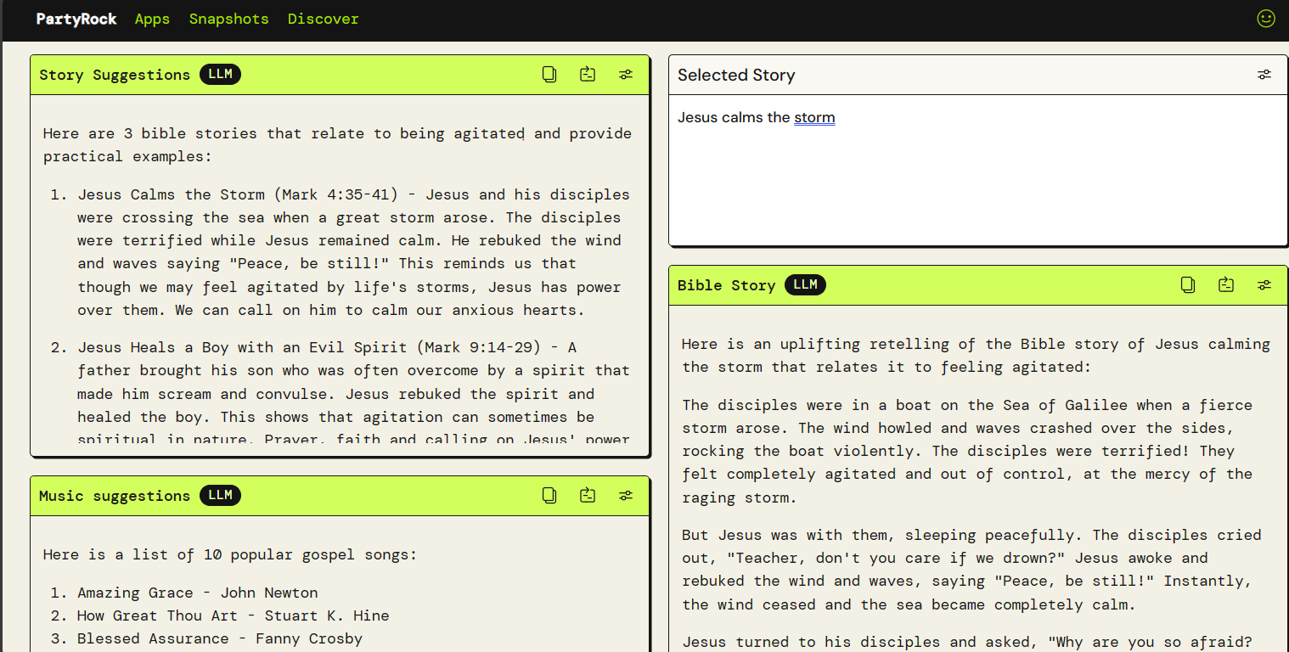Open the Apps menu
1289x652 pixels.
152,19
